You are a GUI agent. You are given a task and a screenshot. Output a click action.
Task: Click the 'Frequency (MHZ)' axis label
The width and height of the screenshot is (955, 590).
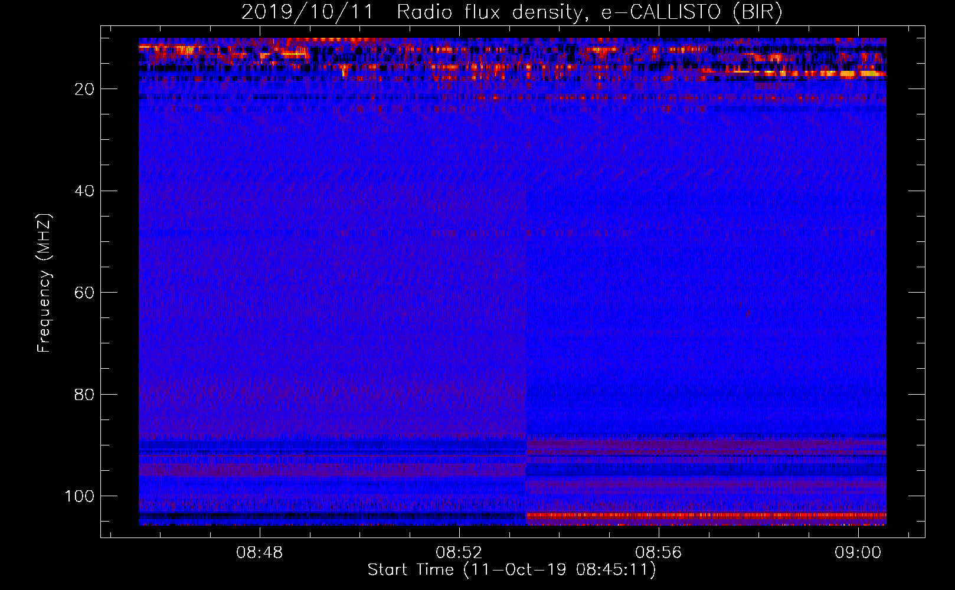click(x=44, y=283)
